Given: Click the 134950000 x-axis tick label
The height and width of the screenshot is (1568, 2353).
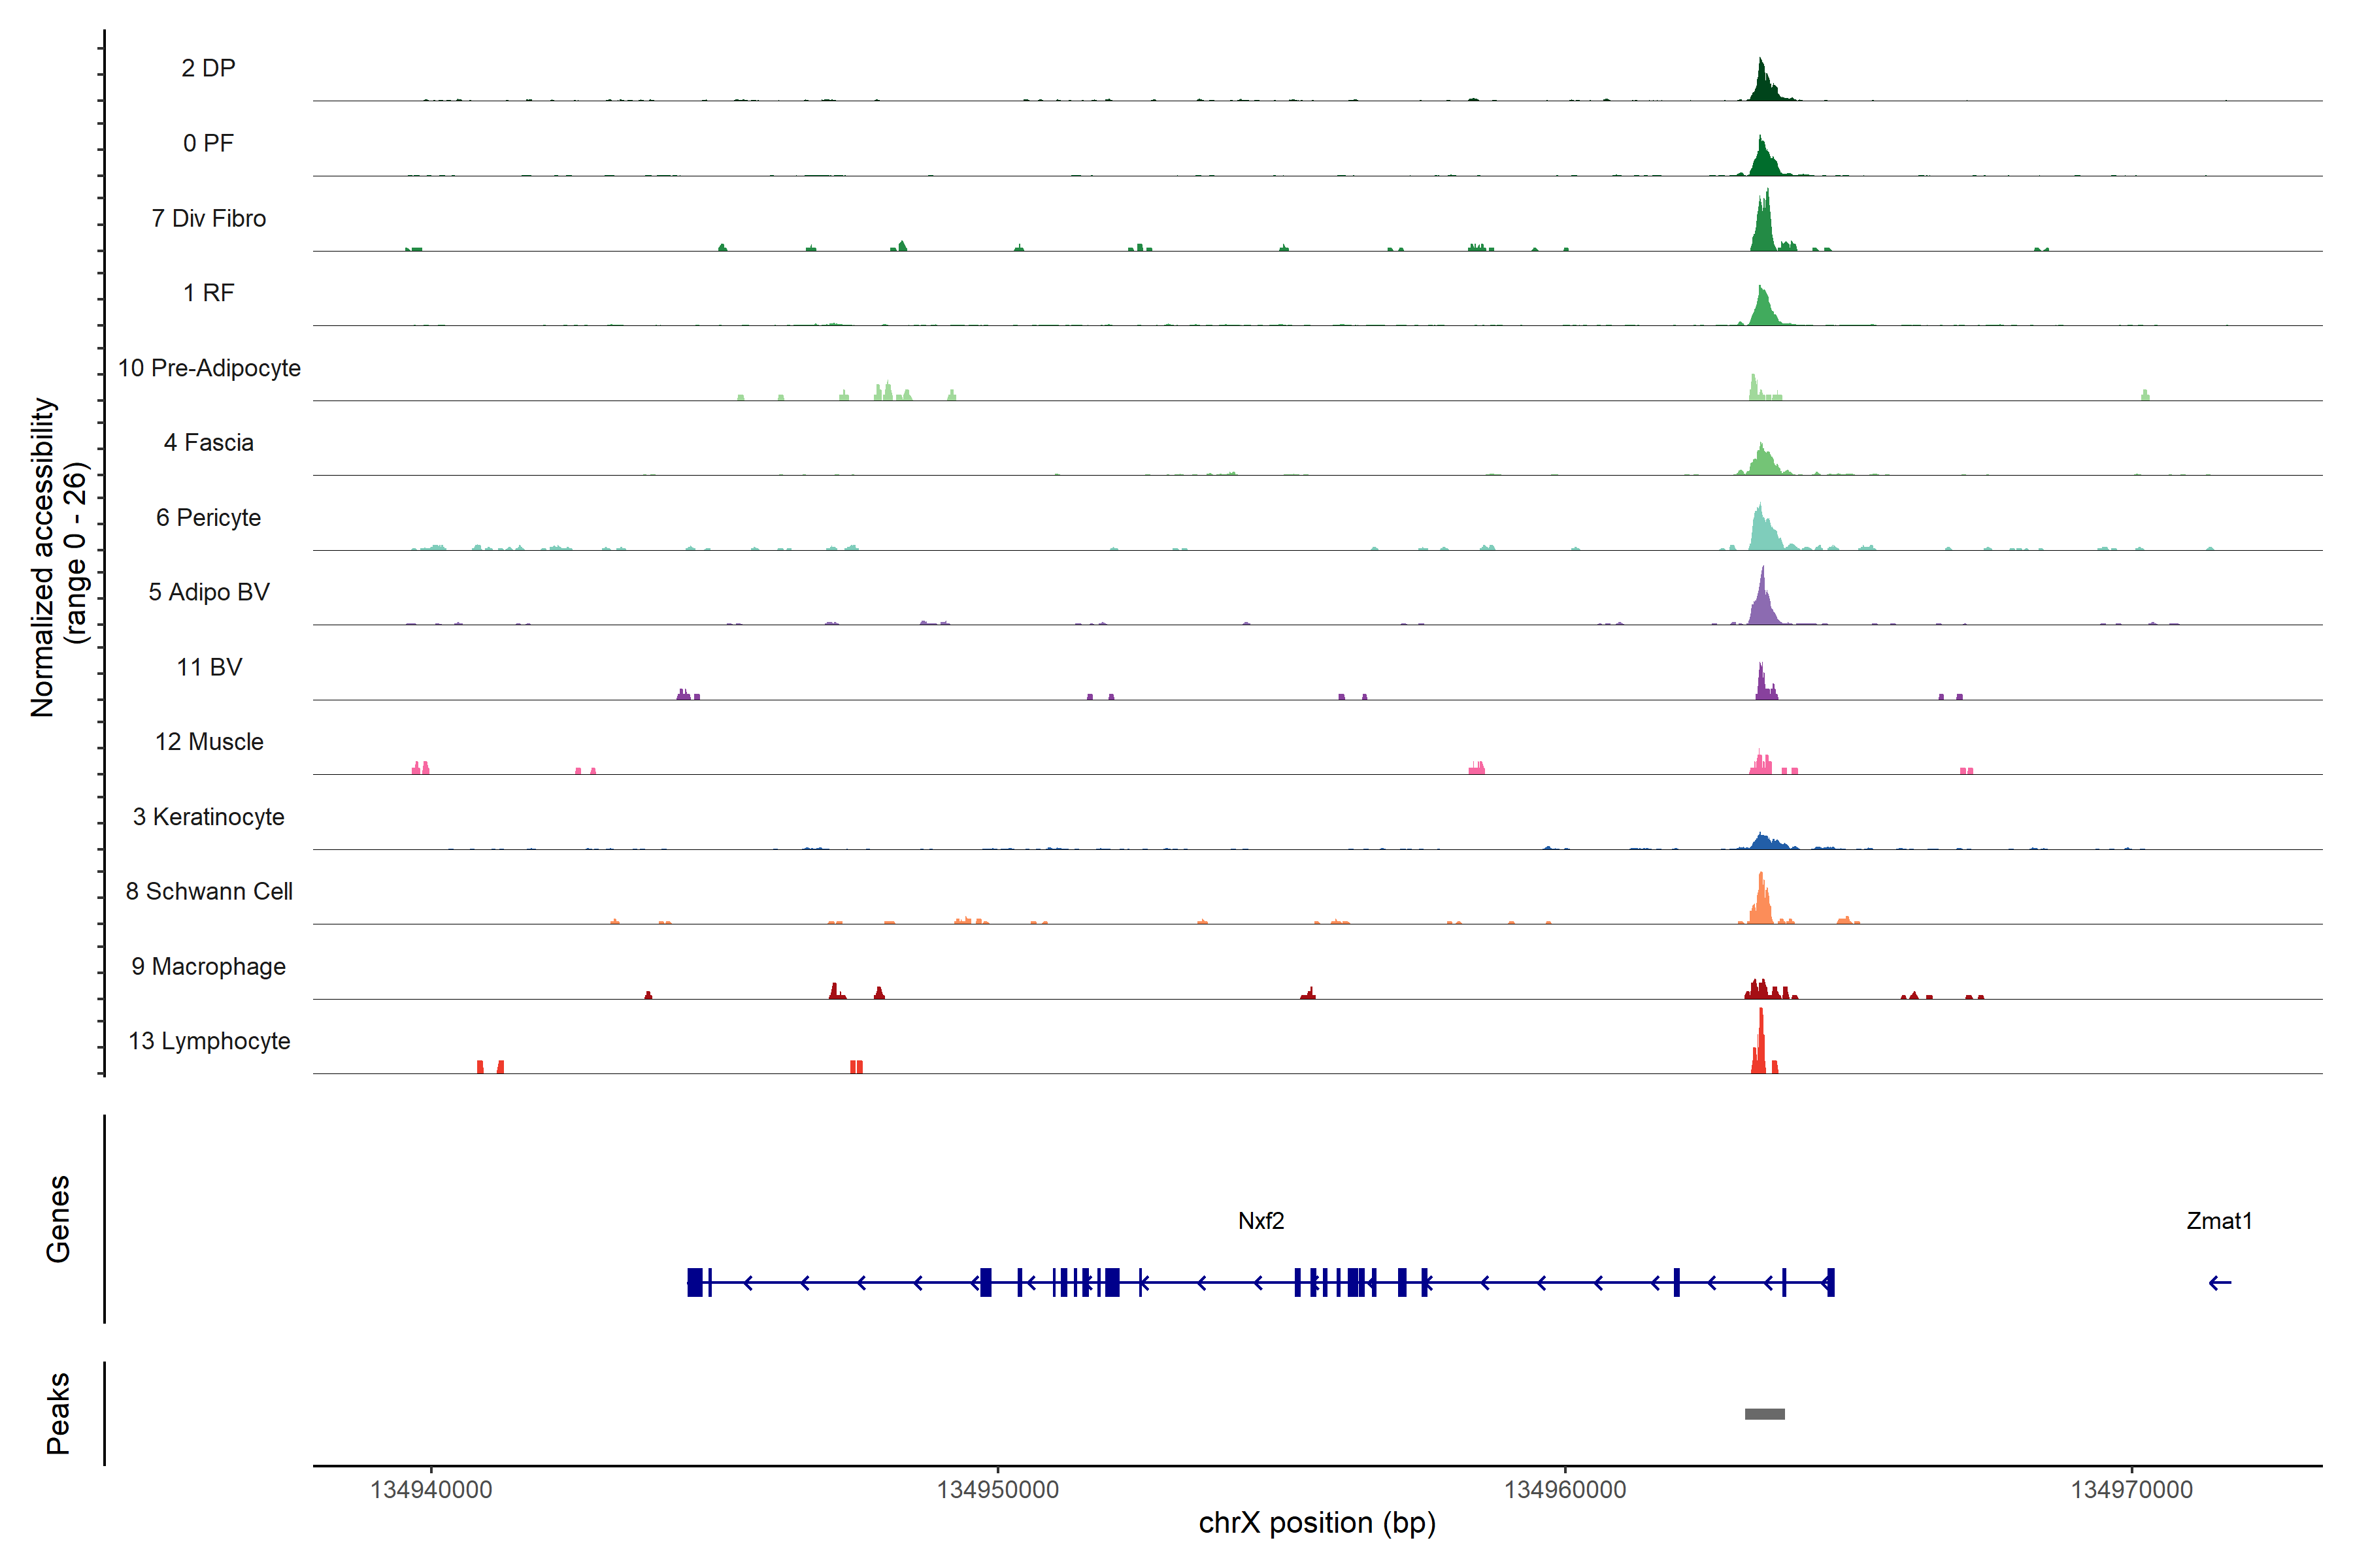Looking at the screenshot, I should [997, 1489].
